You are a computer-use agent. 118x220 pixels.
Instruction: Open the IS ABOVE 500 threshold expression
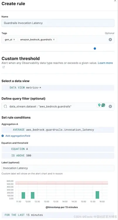click(x=58, y=156)
